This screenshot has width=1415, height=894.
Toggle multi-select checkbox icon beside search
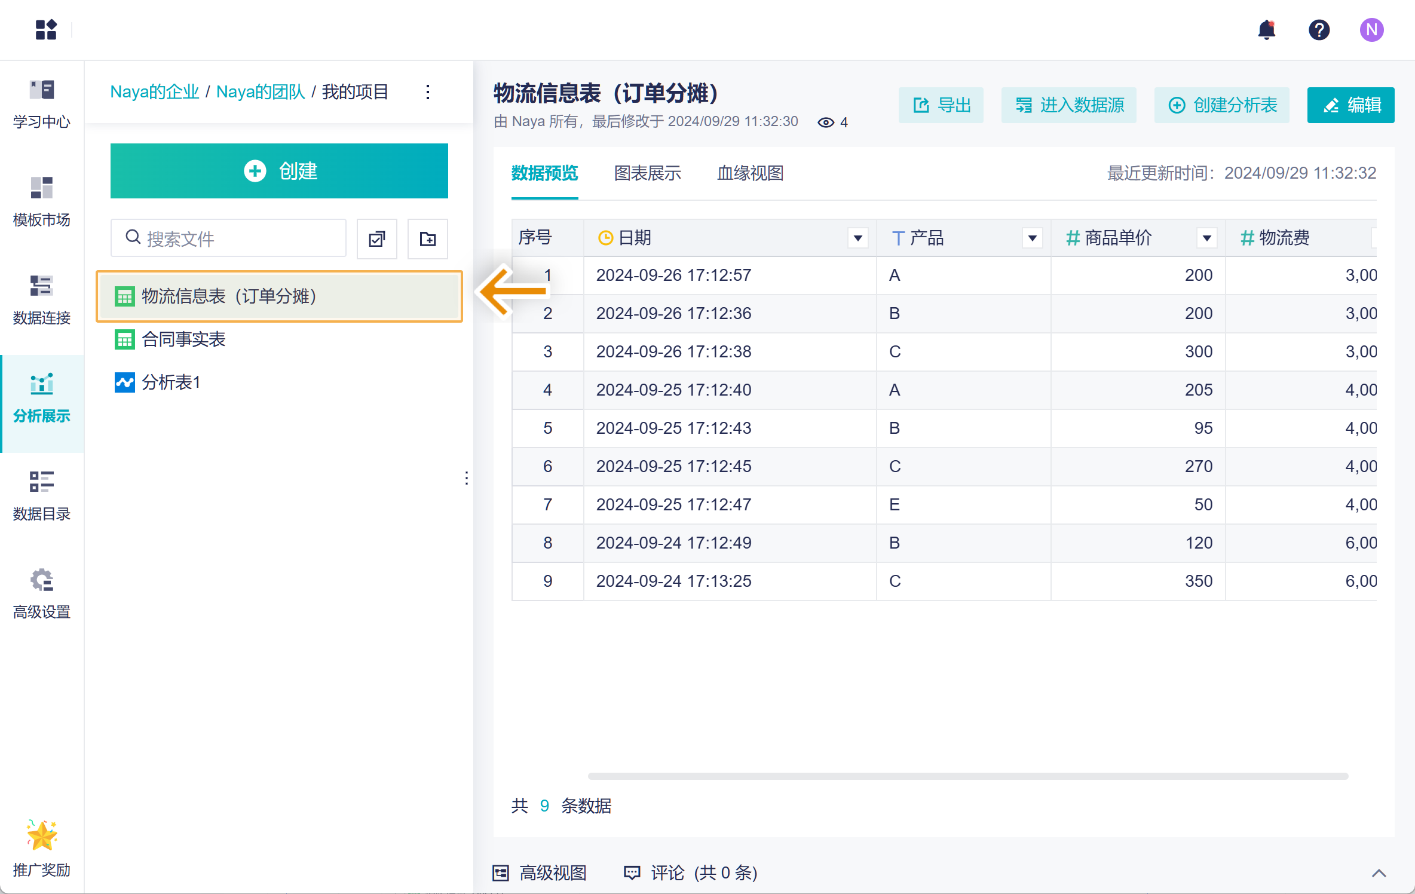coord(377,239)
